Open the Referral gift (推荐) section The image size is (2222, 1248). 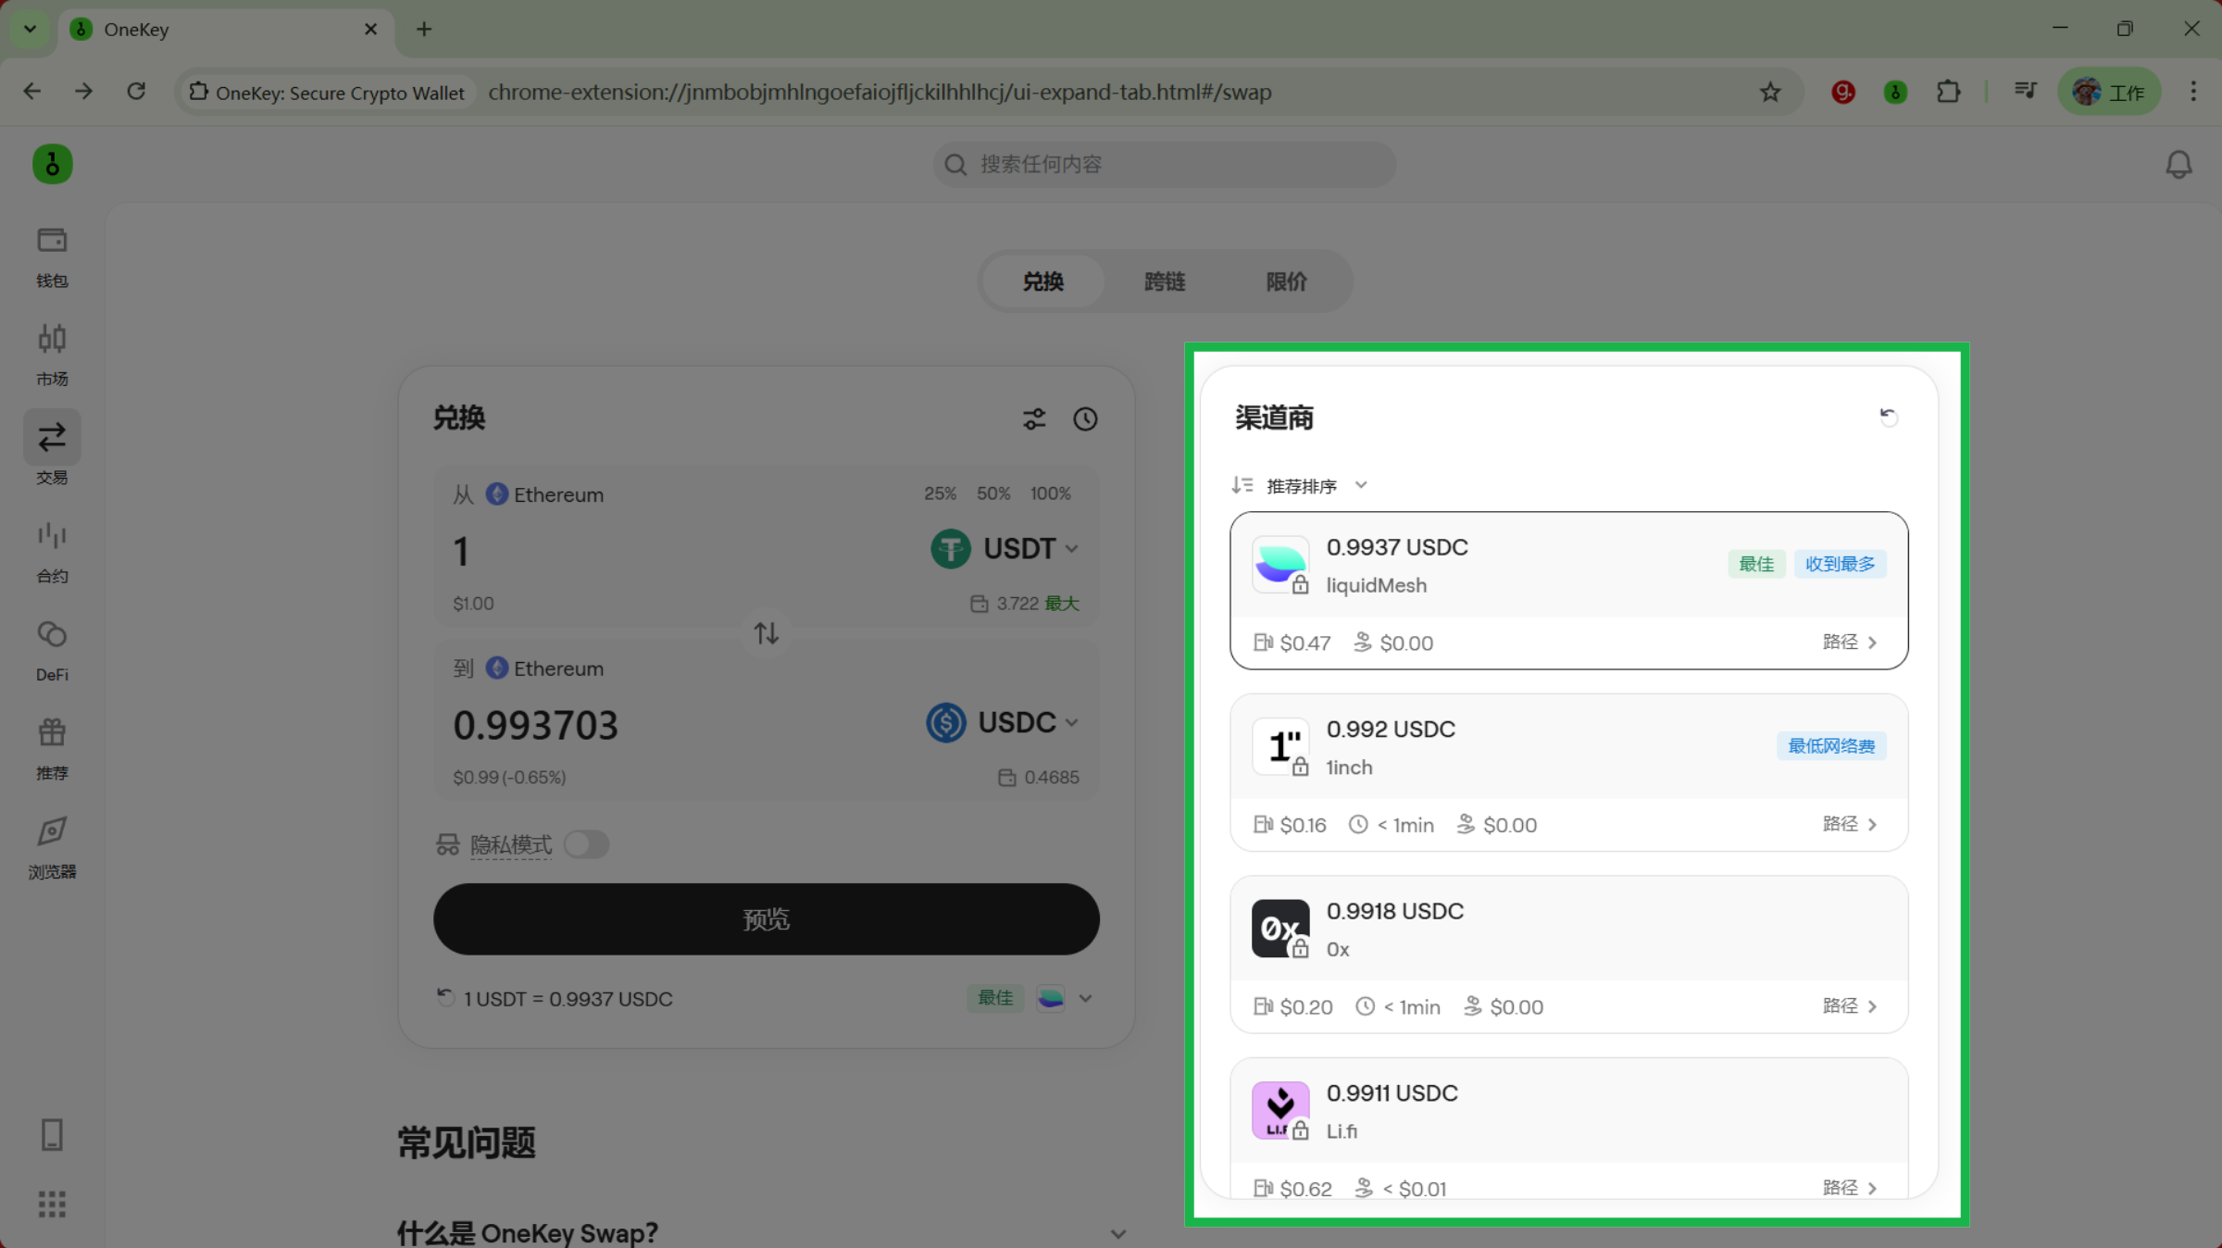52,749
